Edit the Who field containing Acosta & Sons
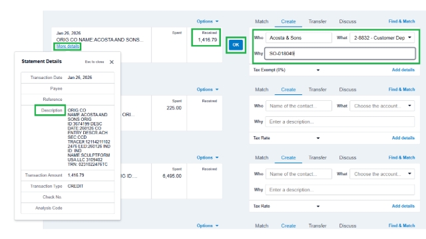This screenshot has width=426, height=239. (x=299, y=38)
